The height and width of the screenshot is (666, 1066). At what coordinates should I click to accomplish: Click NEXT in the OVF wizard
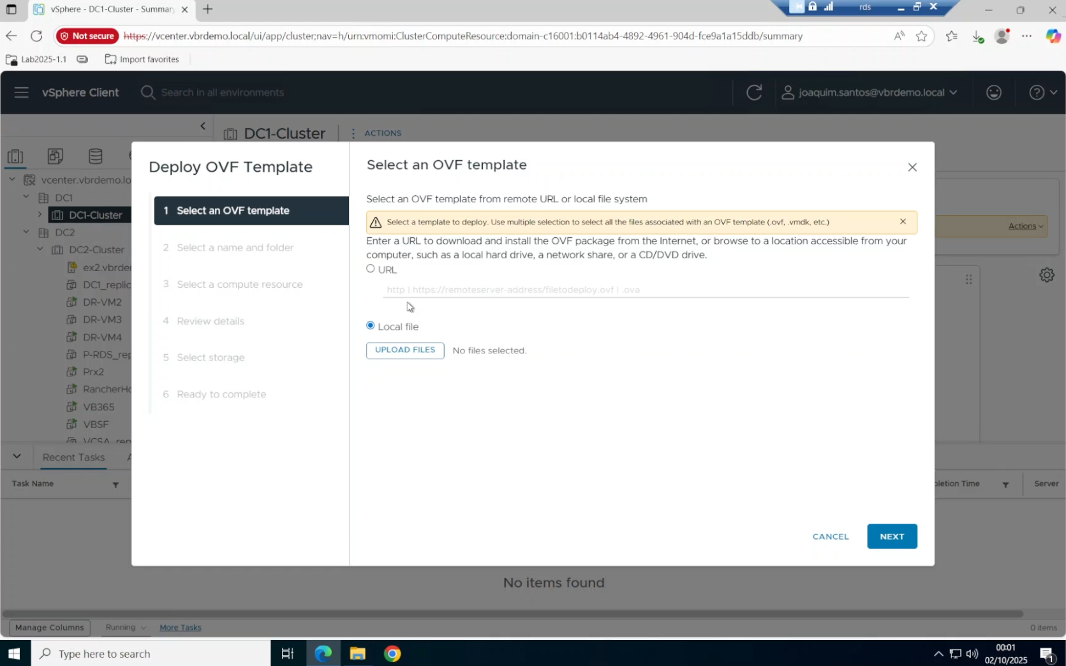click(x=891, y=536)
